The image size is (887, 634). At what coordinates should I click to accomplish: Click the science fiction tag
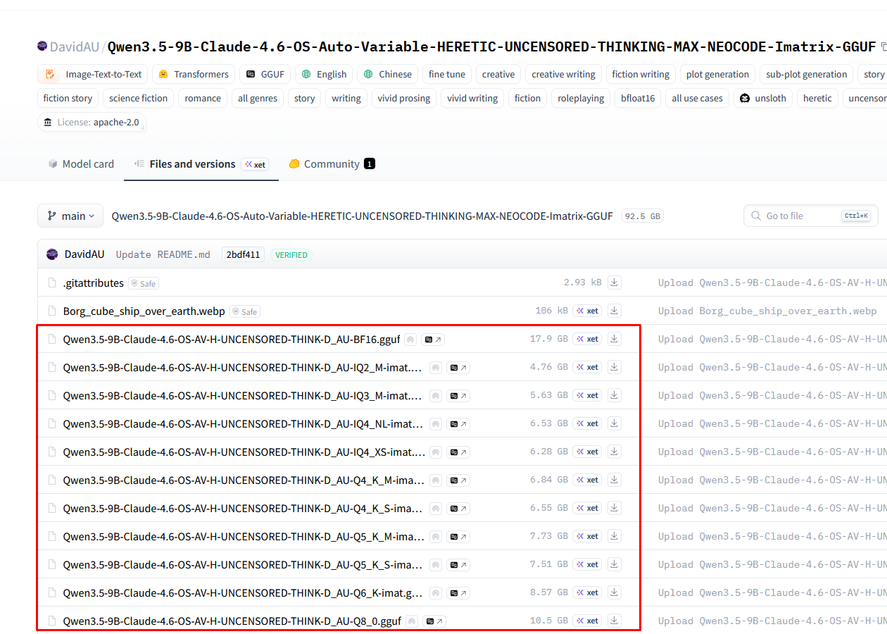tap(138, 98)
